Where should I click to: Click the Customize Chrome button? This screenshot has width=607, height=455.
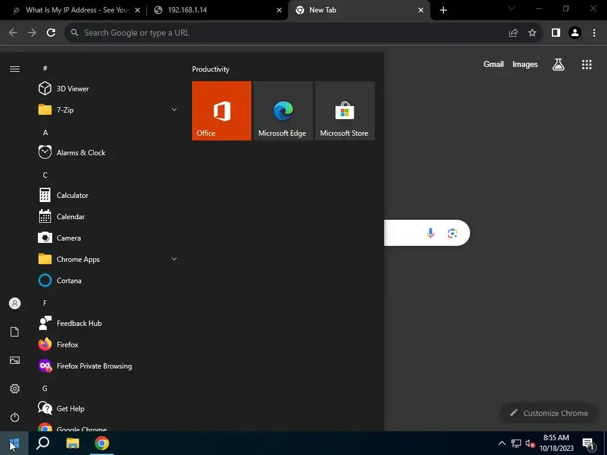point(550,413)
